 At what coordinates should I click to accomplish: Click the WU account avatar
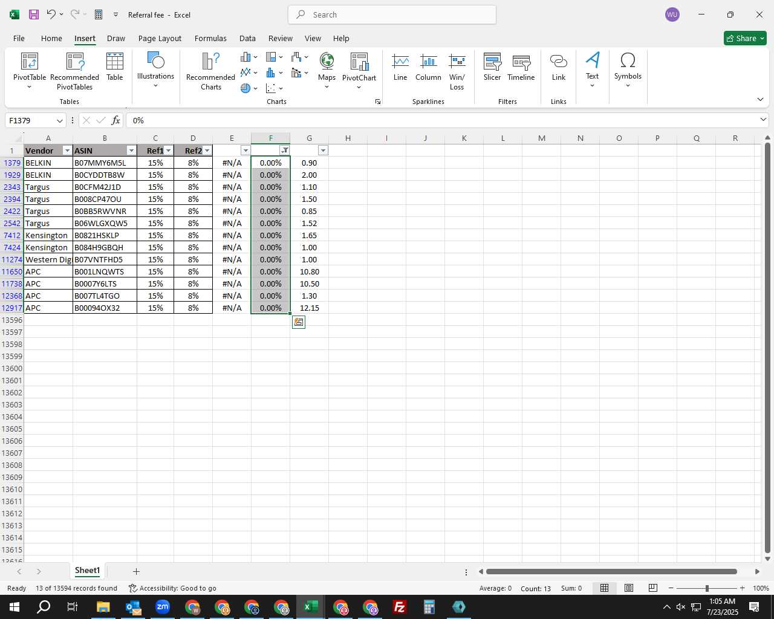[672, 15]
